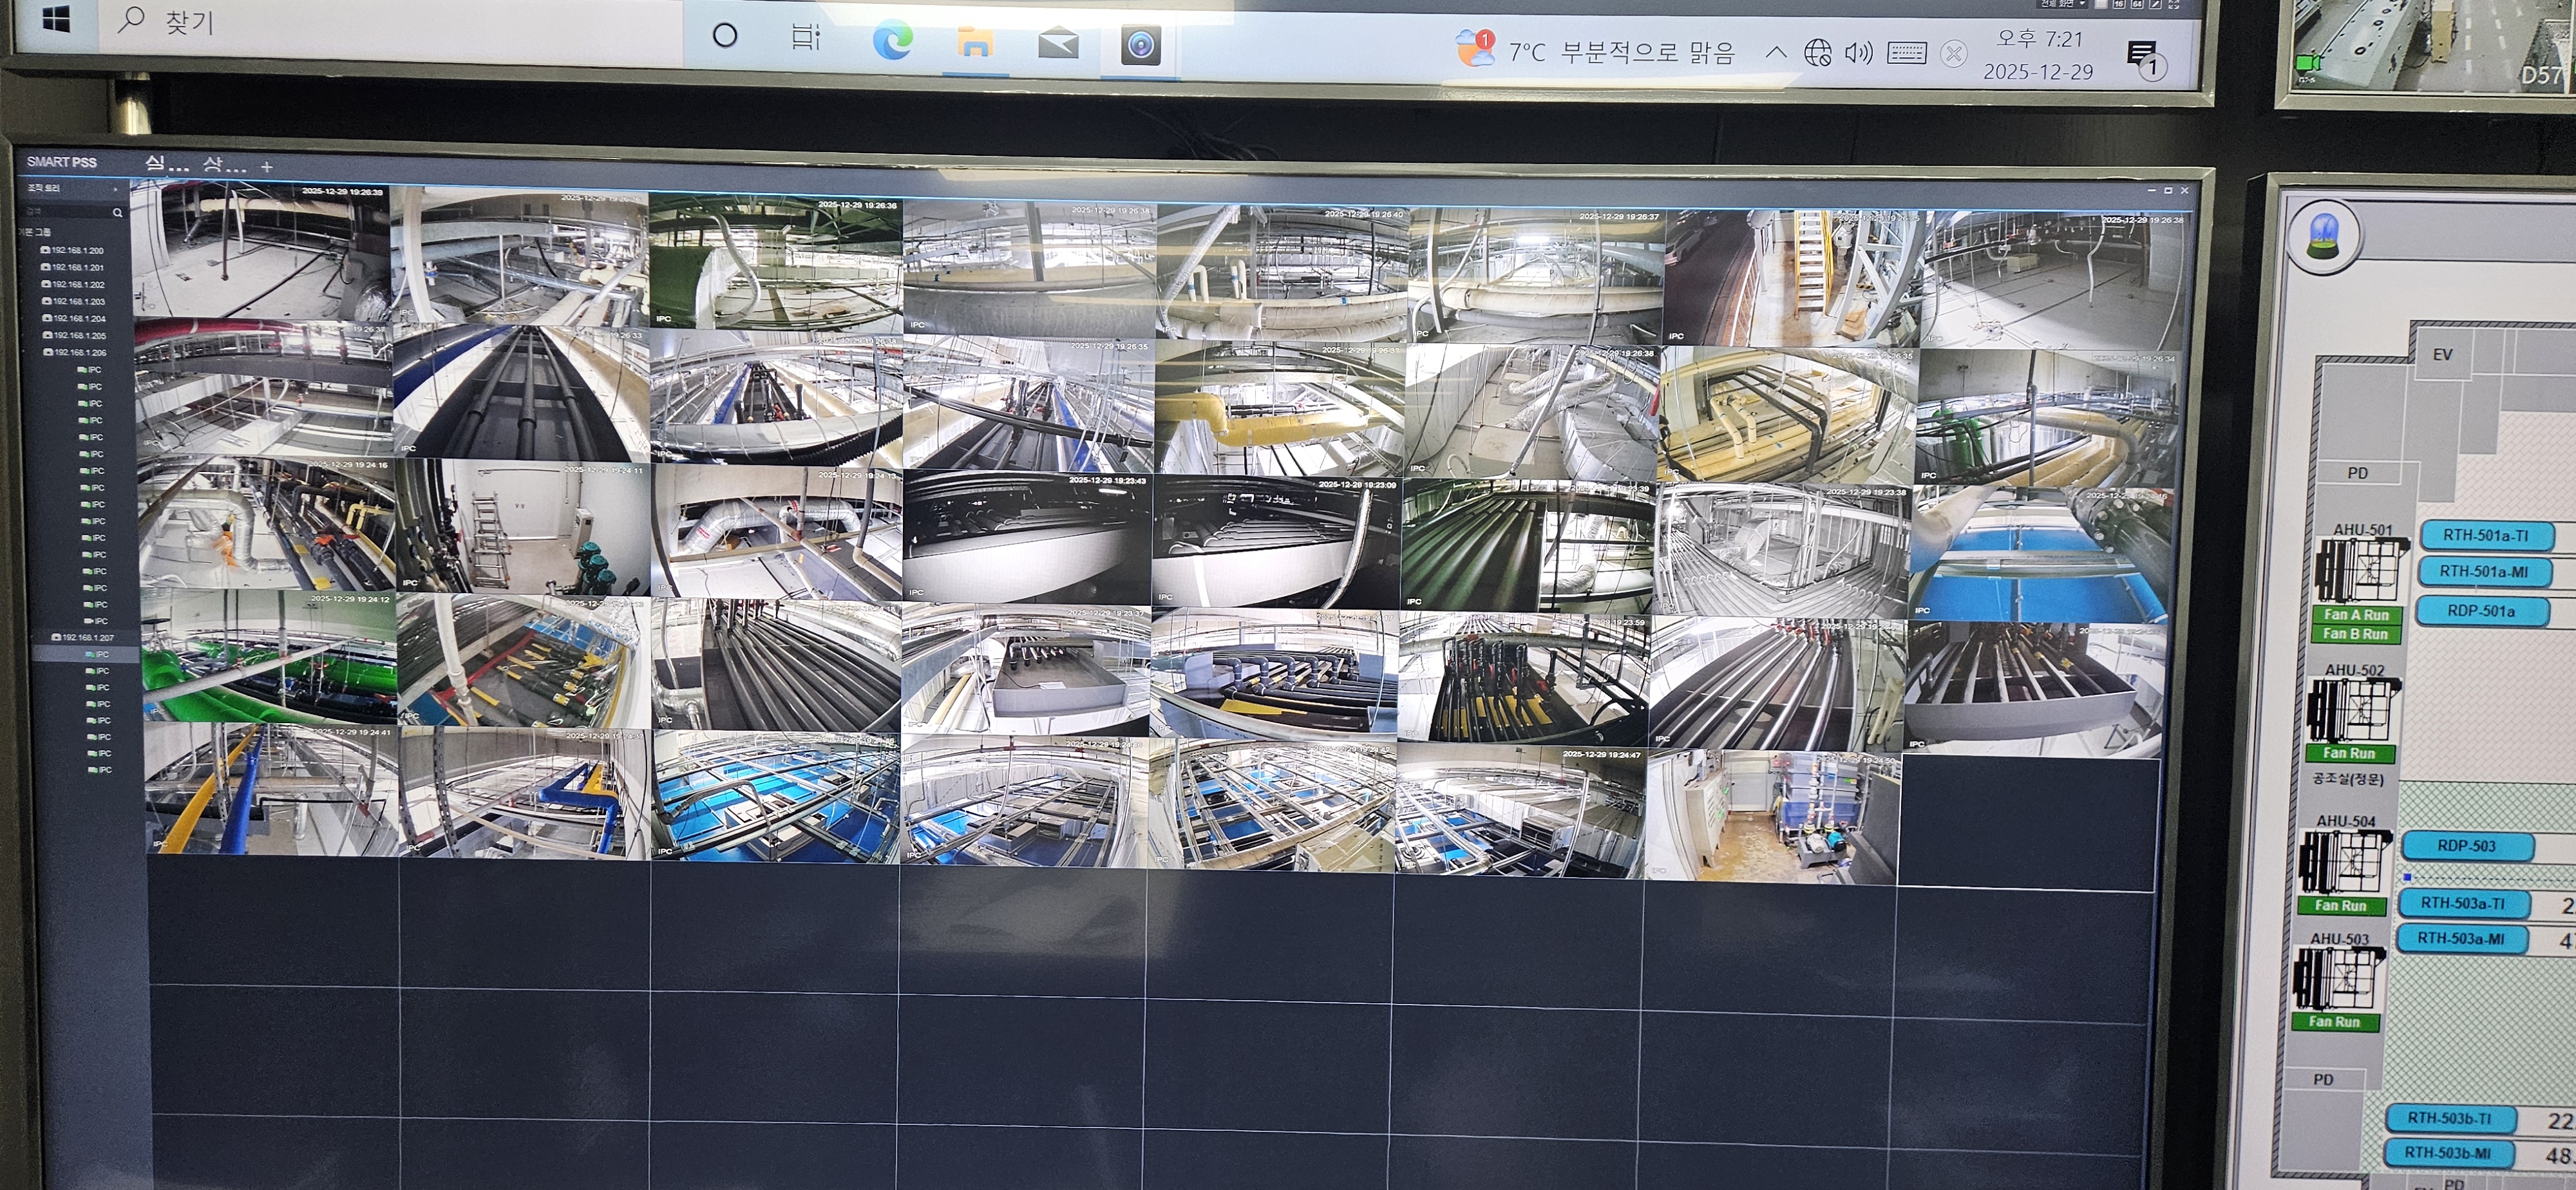2576x1190 pixels.
Task: Show hidden system tray icons chevron
Action: (x=1776, y=52)
